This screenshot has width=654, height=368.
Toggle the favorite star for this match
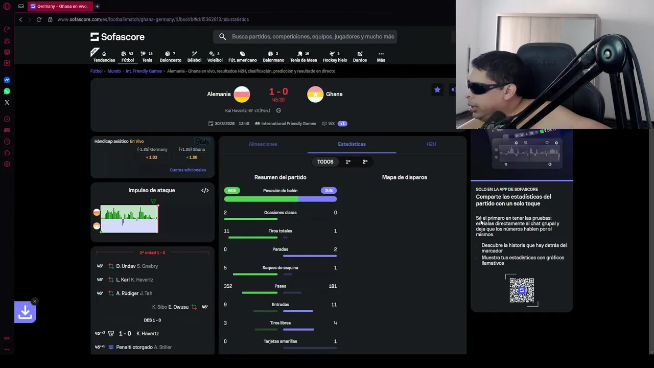(x=437, y=90)
